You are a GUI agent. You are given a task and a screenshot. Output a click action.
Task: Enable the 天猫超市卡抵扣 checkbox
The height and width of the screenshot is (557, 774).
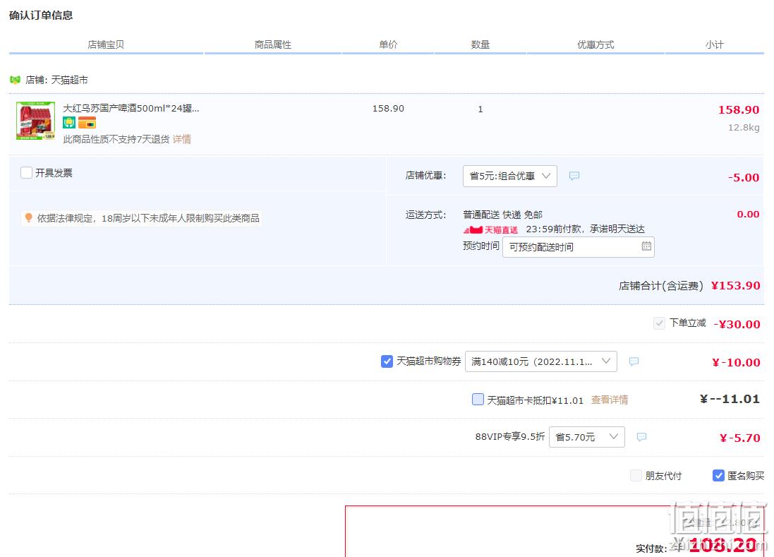point(478,399)
